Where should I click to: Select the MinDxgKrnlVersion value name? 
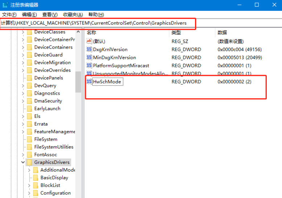(x=115, y=57)
